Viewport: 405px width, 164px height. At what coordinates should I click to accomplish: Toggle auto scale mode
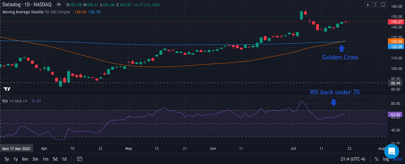coord(397,159)
